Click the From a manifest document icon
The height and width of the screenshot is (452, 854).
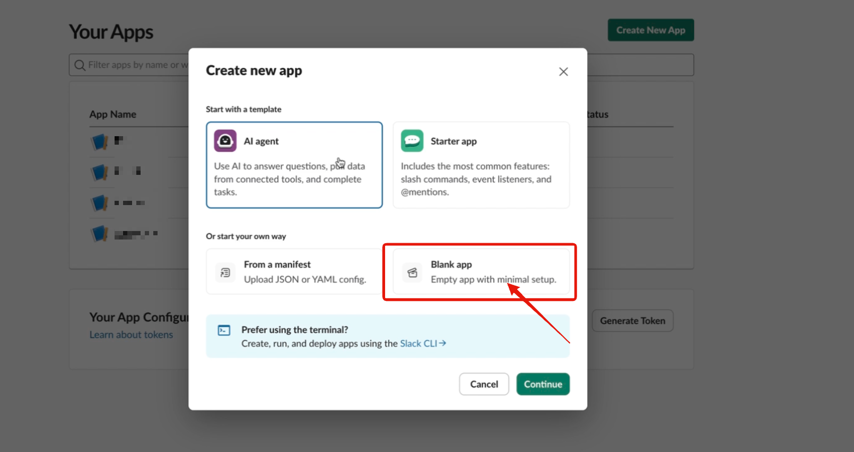(225, 272)
